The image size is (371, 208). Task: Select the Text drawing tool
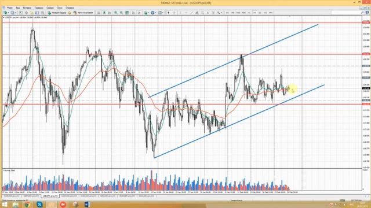(208, 13)
